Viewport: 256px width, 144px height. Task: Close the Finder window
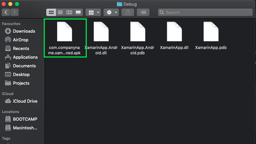(x=4, y=4)
